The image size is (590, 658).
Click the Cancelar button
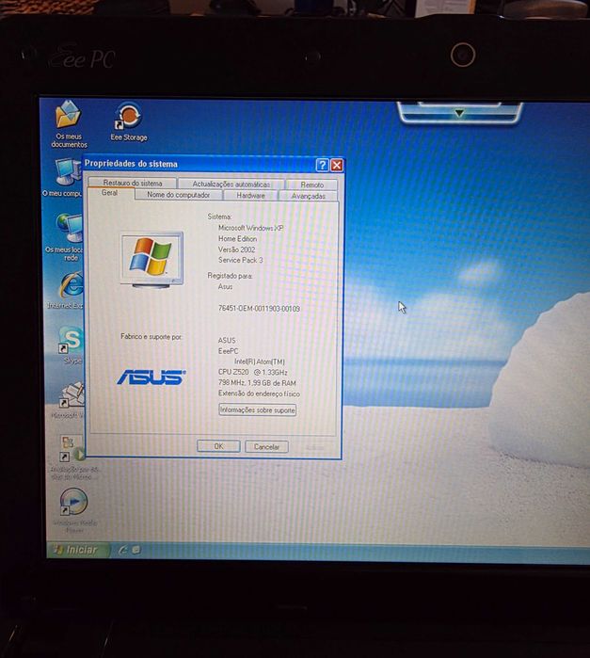pos(266,447)
